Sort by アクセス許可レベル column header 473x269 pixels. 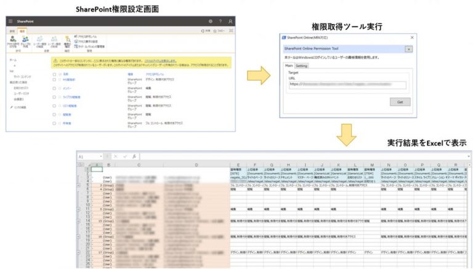click(155, 74)
